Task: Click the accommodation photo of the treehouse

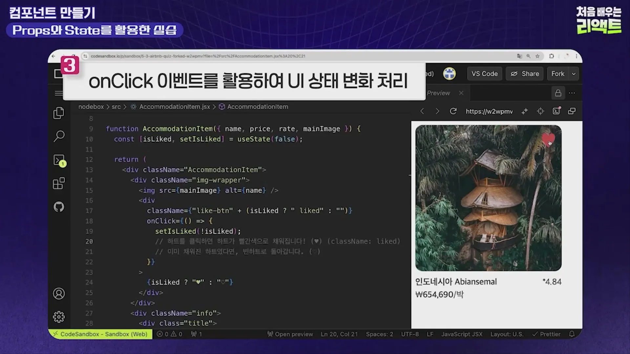Action: point(488,198)
